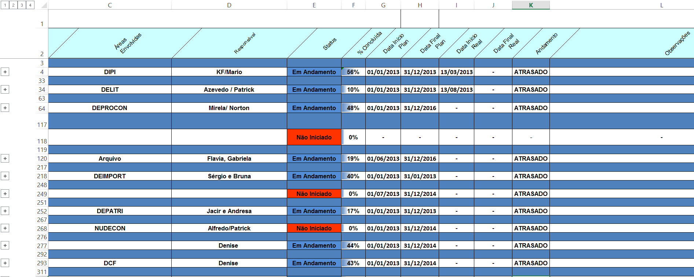
Task: Select 31/12/2016 date in Arquivo row
Action: [x=420, y=158]
